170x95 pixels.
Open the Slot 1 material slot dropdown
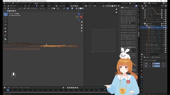tap(51, 6)
